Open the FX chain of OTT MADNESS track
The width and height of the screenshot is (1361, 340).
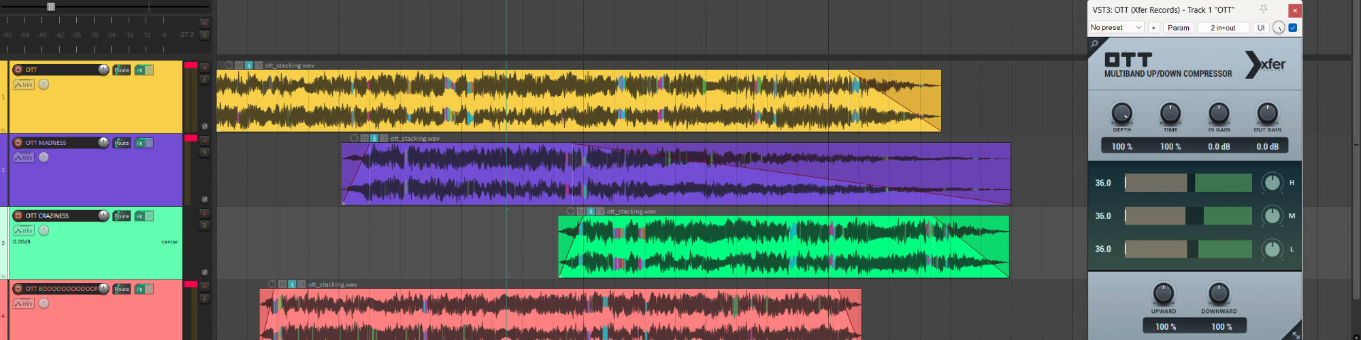[140, 143]
